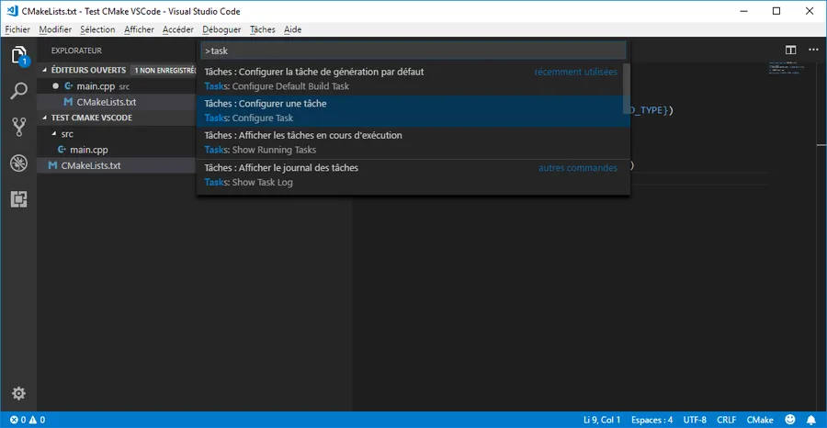Click the autres commandes label
This screenshot has width=827, height=428.
[x=578, y=167]
